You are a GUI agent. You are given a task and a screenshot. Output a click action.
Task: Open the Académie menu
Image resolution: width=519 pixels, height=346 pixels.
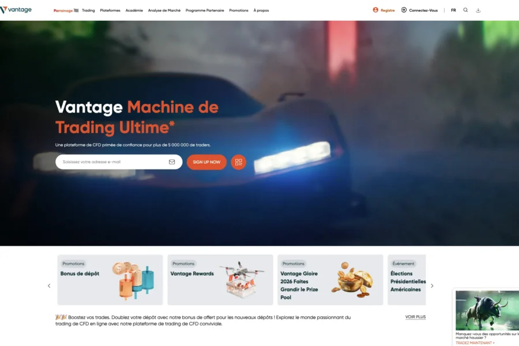click(134, 10)
